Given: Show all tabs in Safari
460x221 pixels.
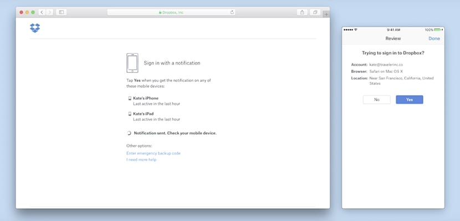Looking at the screenshot, I should [x=315, y=12].
